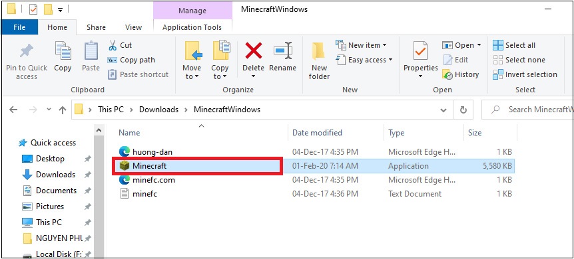Click the Cut scissors icon
Image resolution: width=574 pixels, height=259 pixels.
[x=113, y=45]
